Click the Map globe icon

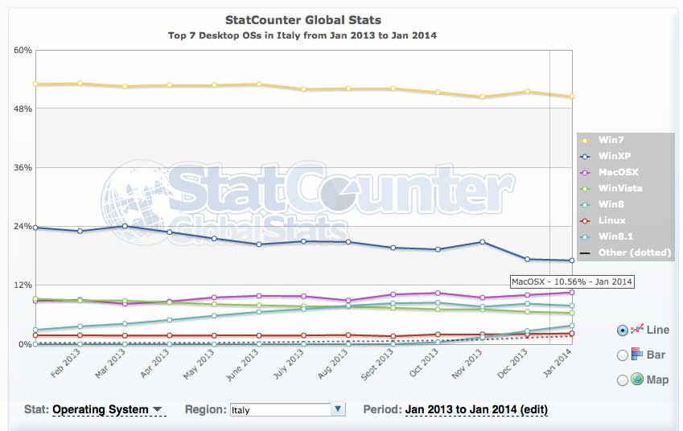coord(637,380)
